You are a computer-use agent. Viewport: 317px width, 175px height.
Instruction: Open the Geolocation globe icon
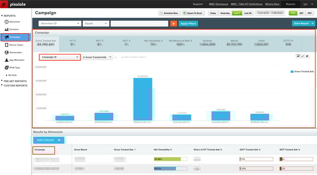[x=6, y=52]
